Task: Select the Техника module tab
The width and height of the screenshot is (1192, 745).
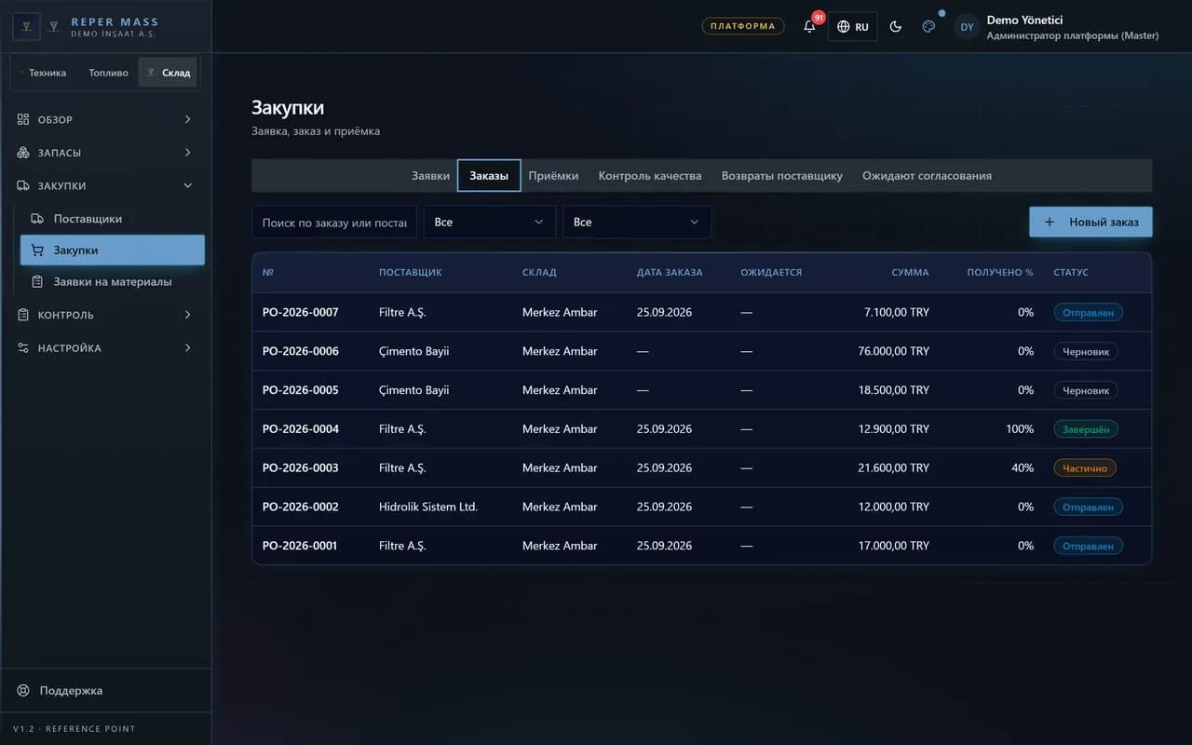Action: 44,73
